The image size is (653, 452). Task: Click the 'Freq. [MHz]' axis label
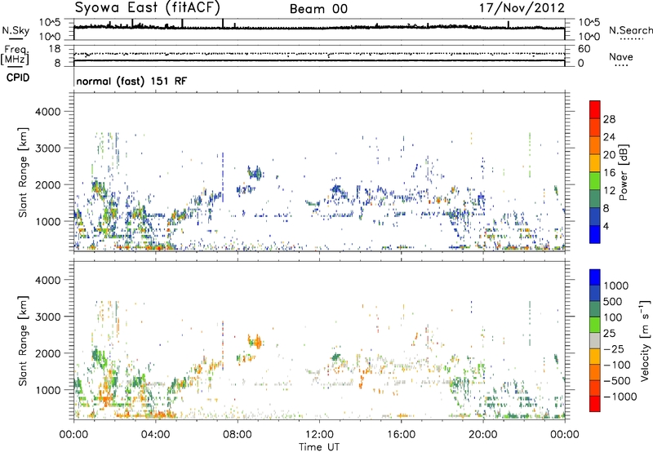(15, 55)
